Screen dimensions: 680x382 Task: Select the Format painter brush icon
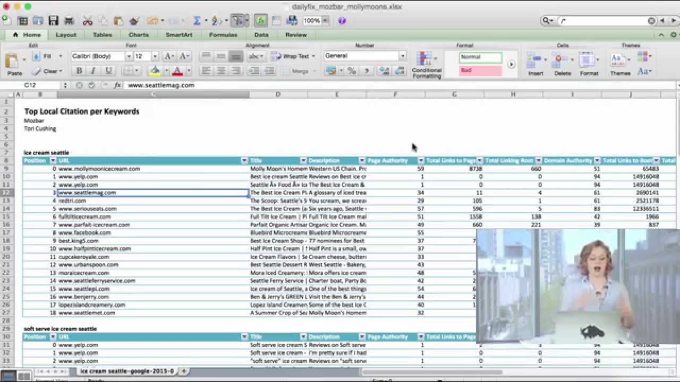pyautogui.click(x=134, y=21)
